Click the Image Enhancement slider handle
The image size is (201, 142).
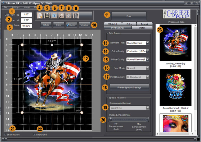pyautogui.click(x=111, y=119)
